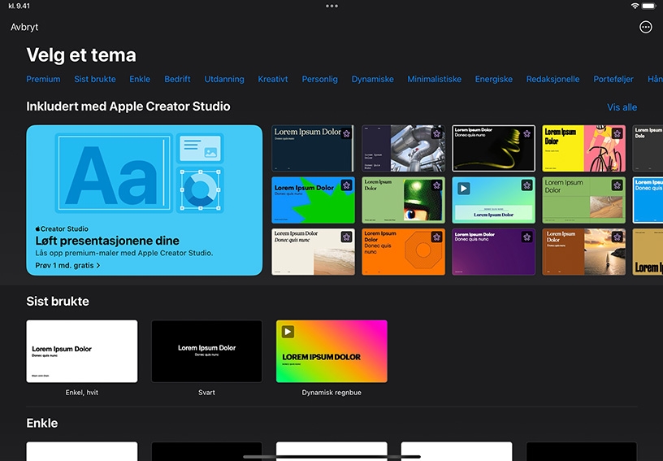Choose the black yellow swirl premium theme
The width and height of the screenshot is (663, 461).
[493, 148]
